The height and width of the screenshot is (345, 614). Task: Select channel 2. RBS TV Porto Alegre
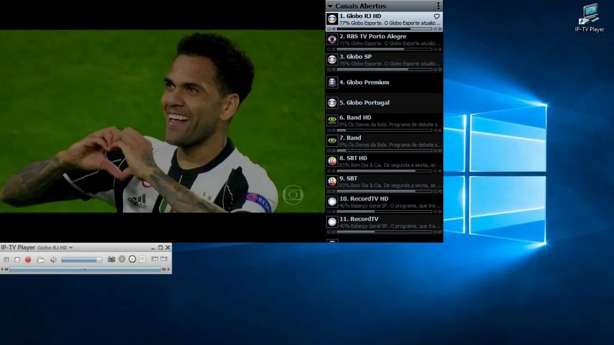tap(384, 42)
